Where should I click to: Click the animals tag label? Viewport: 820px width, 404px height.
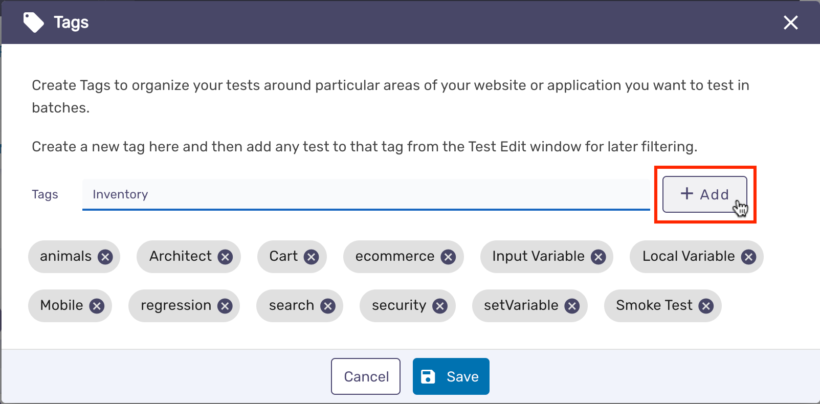(x=65, y=256)
